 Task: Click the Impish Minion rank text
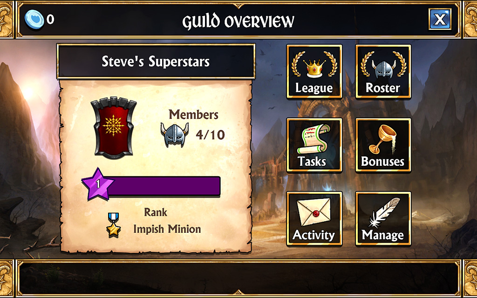coord(167,229)
